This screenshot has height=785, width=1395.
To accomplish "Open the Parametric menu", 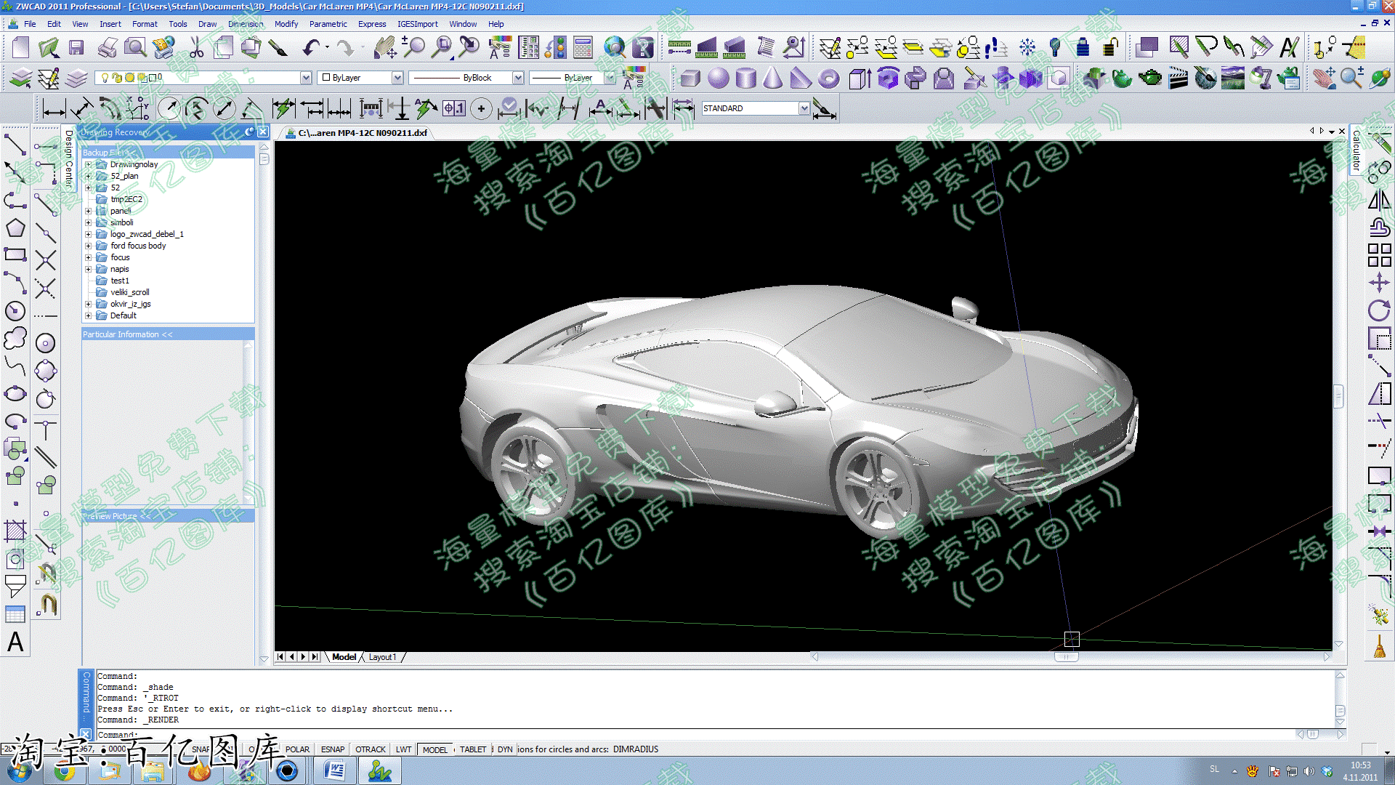I will coord(328,24).
